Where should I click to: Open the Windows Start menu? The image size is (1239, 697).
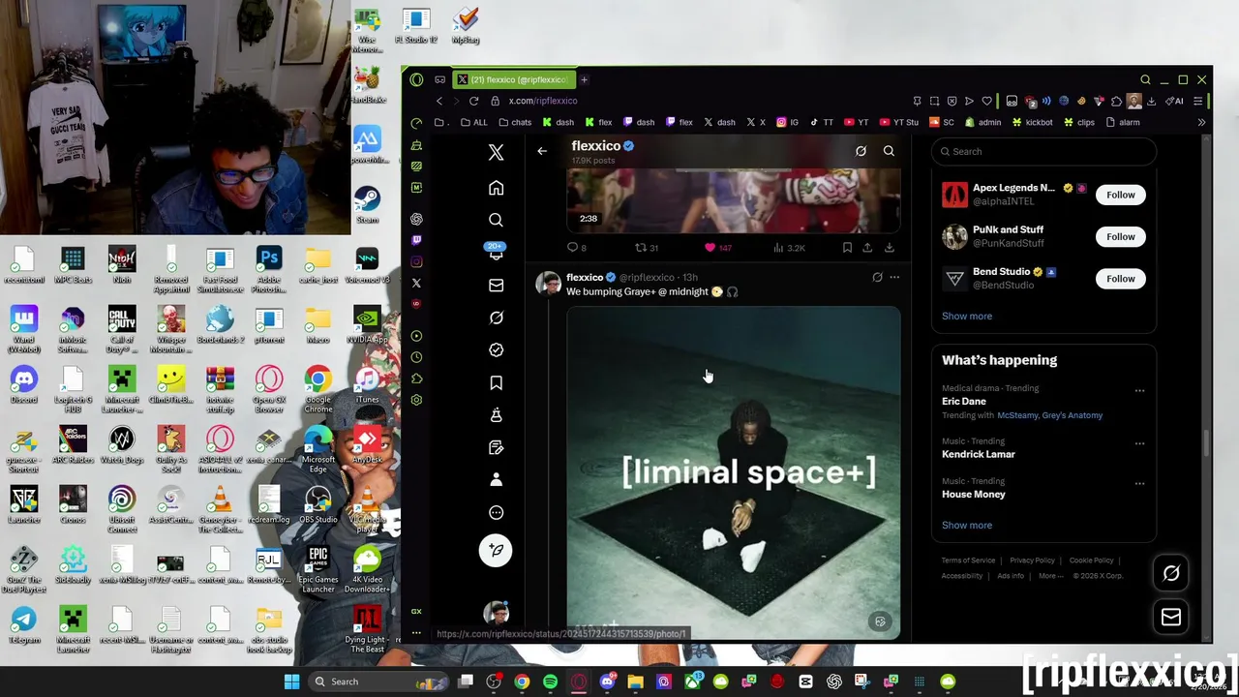[x=291, y=682]
